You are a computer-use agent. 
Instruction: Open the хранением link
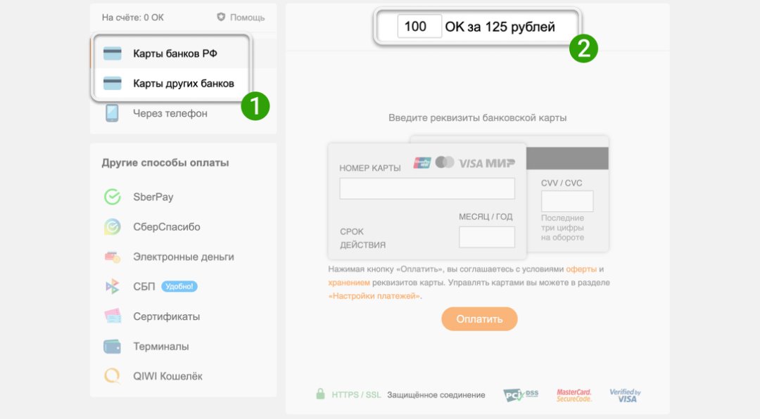(x=349, y=283)
